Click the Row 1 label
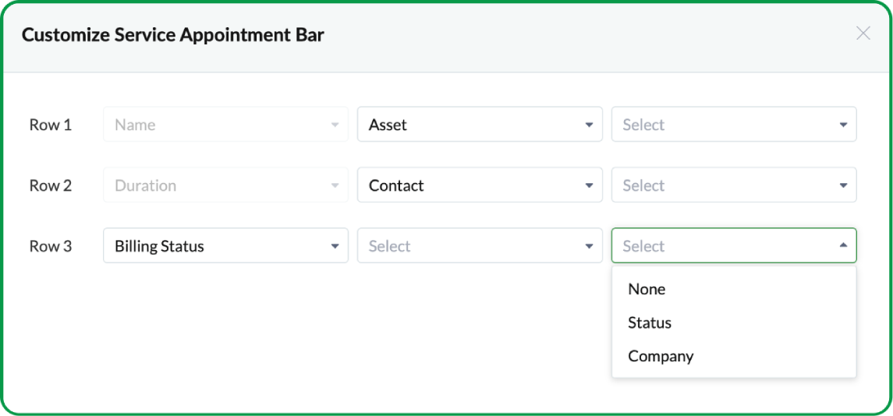893x416 pixels. pos(51,125)
